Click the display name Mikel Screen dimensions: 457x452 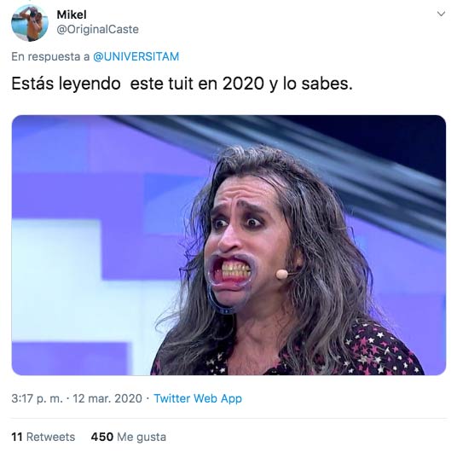pyautogui.click(x=72, y=14)
